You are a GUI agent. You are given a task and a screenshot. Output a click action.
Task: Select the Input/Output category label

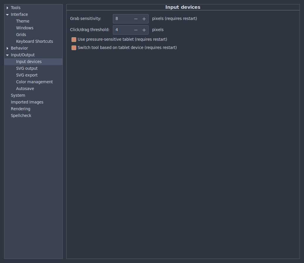(23, 55)
